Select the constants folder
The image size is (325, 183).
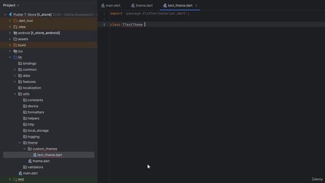coord(35,100)
